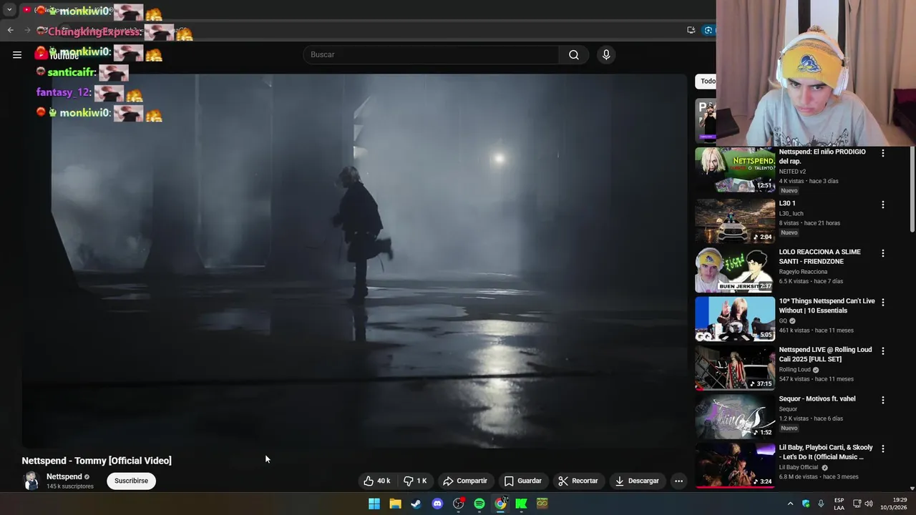Image resolution: width=916 pixels, height=515 pixels.
Task: Activate voice search microphone icon
Action: [606, 55]
